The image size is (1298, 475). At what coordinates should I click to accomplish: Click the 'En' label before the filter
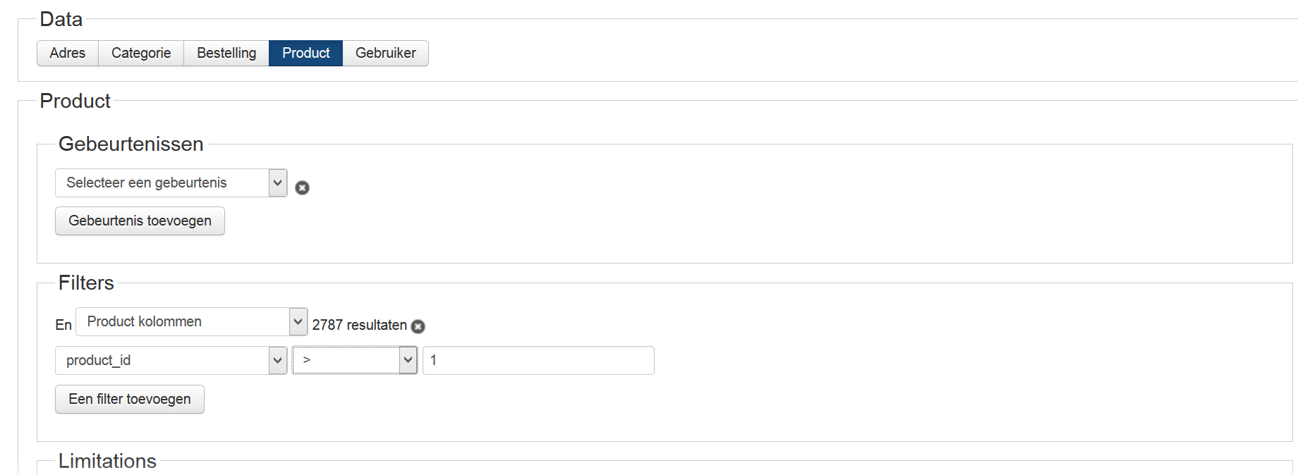coord(63,325)
